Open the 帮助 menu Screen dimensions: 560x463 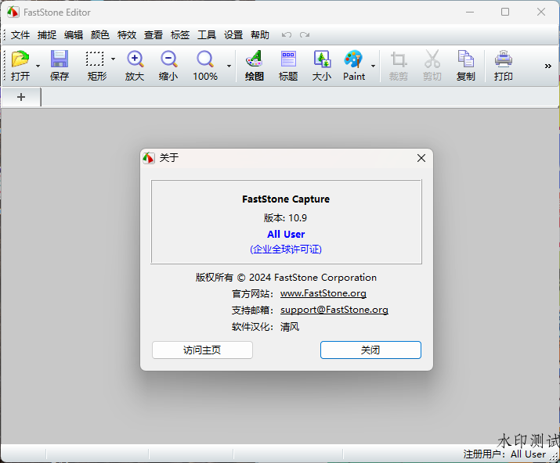point(260,35)
